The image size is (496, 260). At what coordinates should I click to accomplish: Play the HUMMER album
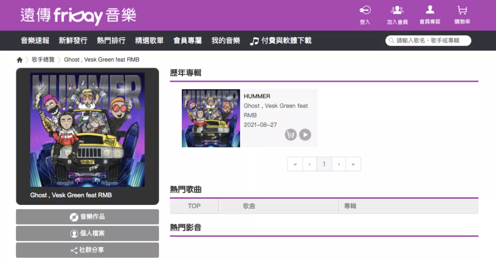click(305, 135)
